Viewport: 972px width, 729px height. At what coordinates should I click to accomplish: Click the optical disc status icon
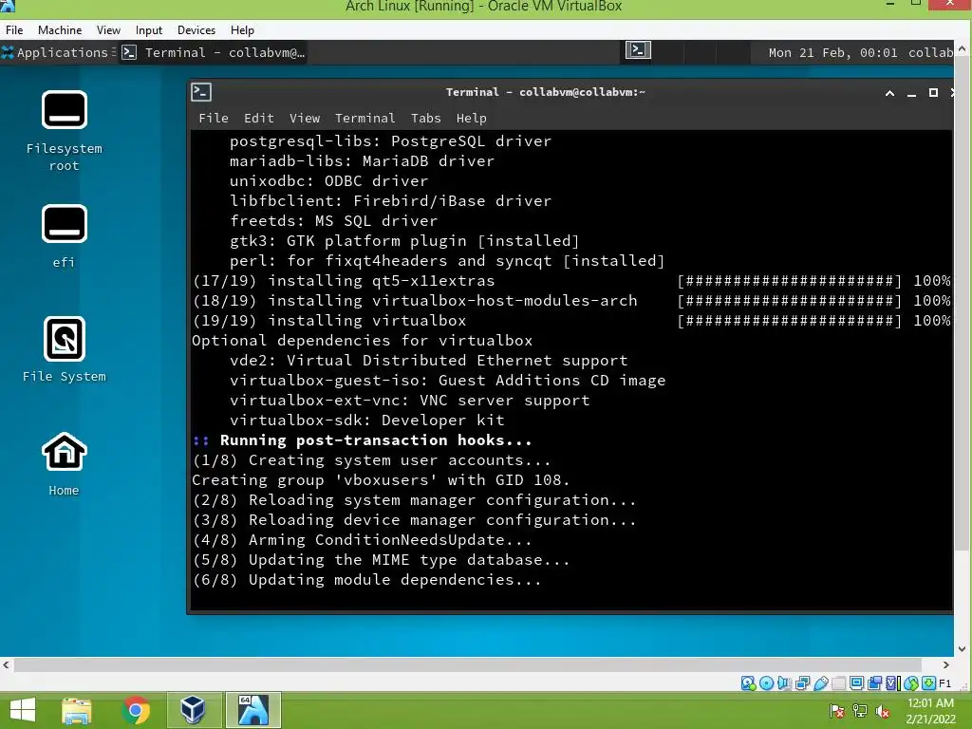click(766, 683)
